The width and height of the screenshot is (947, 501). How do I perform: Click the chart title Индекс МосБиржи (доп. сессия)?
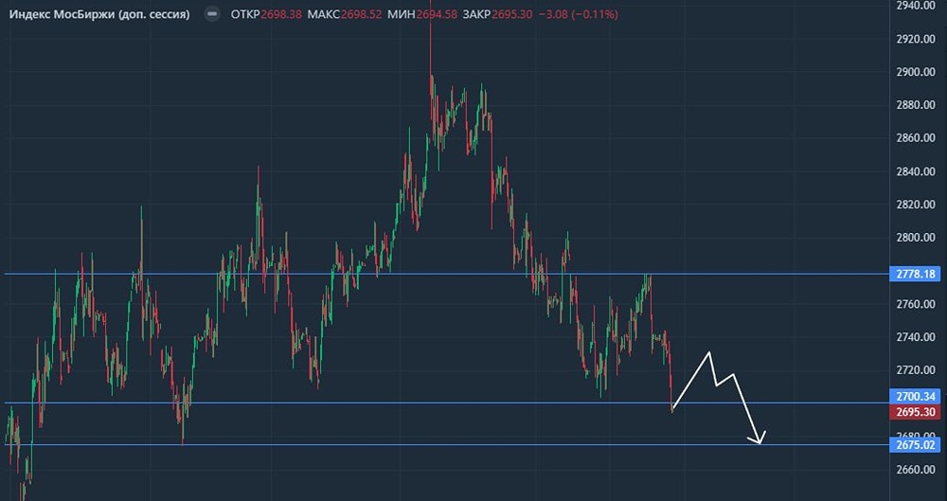[x=99, y=14]
